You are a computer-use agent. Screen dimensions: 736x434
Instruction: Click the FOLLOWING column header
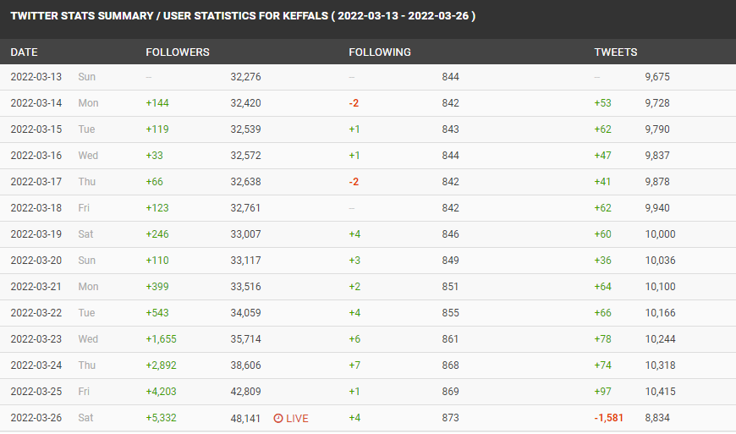pyautogui.click(x=380, y=52)
